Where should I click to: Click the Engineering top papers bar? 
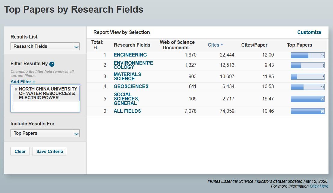point(307,55)
